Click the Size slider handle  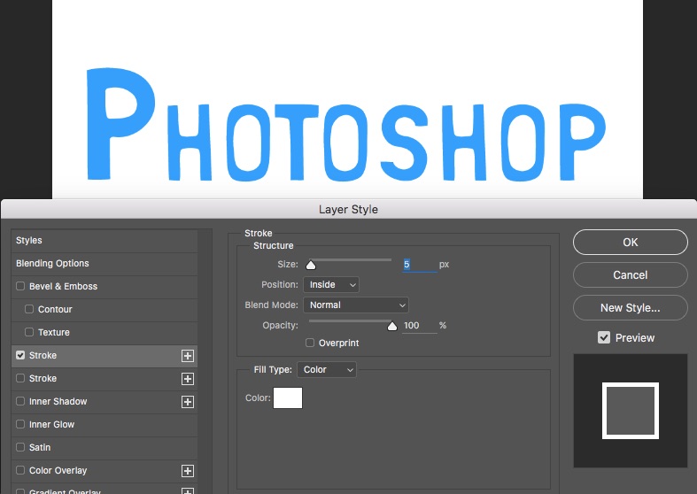point(311,266)
